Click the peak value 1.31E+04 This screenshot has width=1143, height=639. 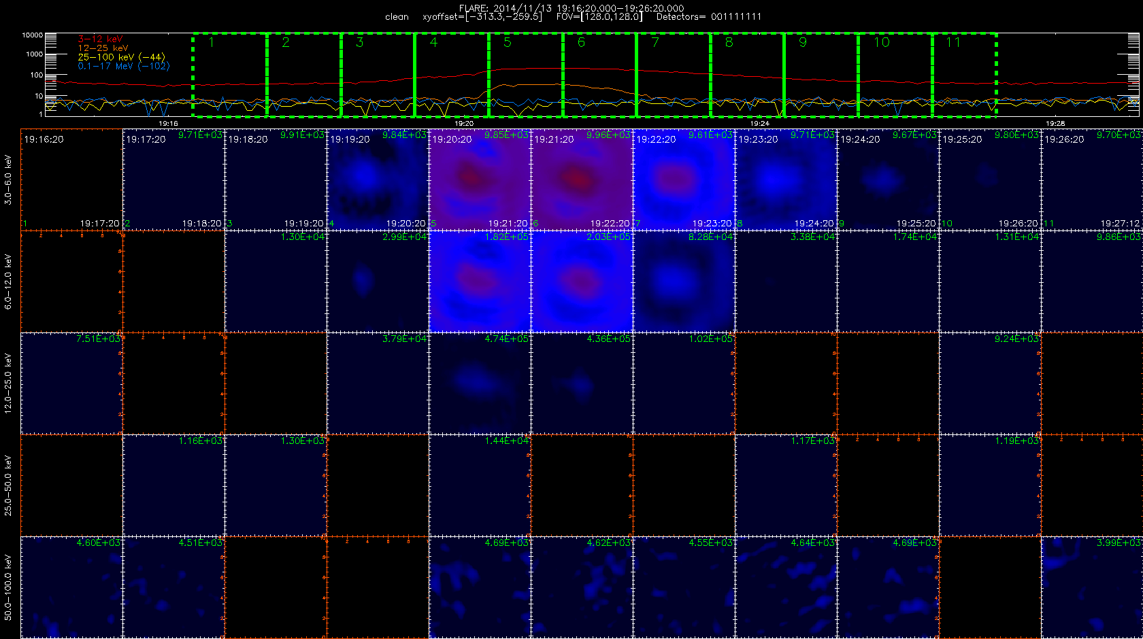click(x=1016, y=237)
